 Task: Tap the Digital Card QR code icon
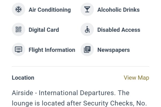tap(18, 30)
